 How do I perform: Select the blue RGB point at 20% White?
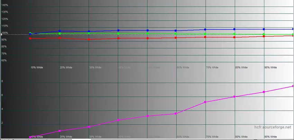pyautogui.click(x=60, y=31)
